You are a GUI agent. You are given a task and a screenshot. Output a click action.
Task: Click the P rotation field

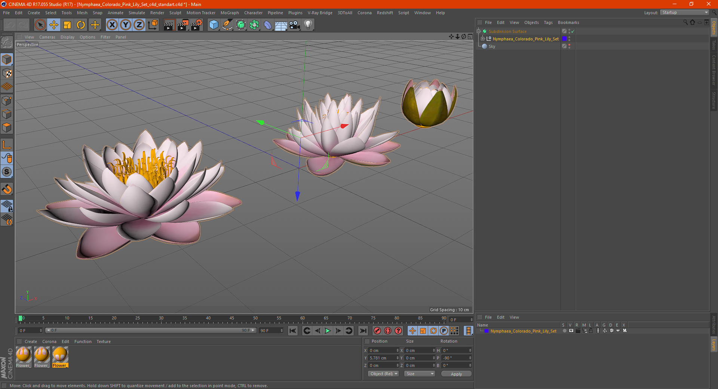click(x=457, y=358)
